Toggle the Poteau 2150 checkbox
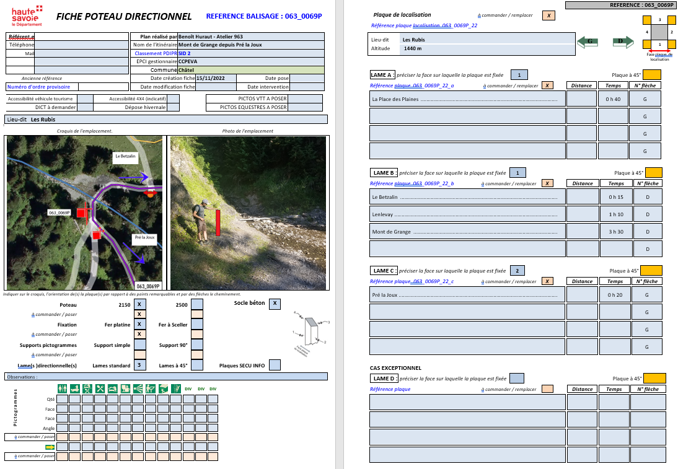Image resolution: width=678 pixels, height=469 pixels. click(x=139, y=304)
